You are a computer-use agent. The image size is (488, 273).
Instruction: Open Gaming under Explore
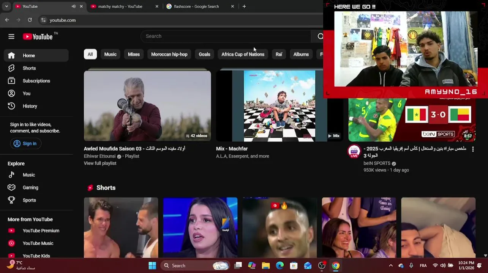pyautogui.click(x=36, y=187)
